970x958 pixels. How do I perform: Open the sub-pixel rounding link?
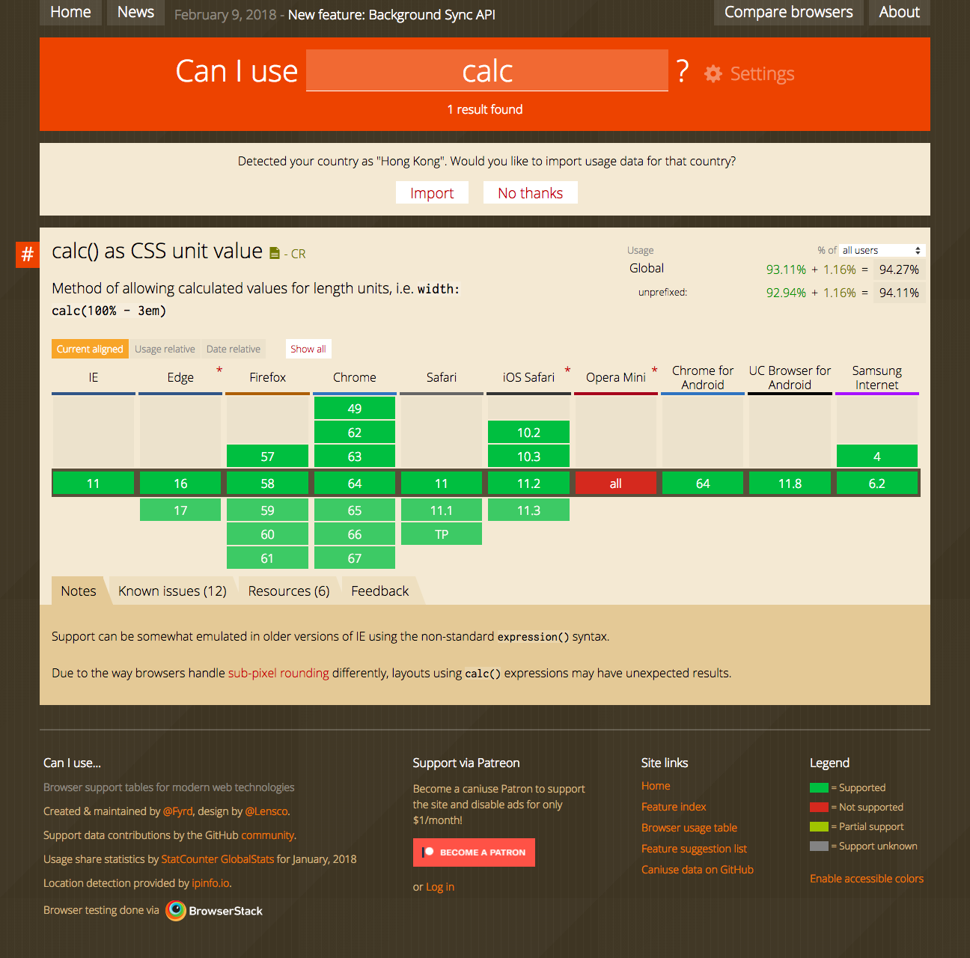(x=278, y=673)
